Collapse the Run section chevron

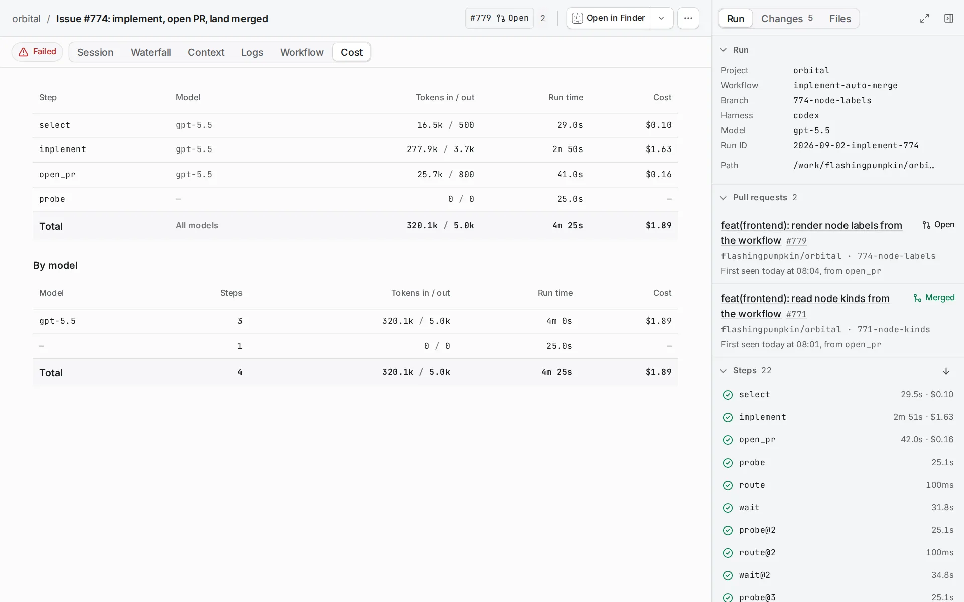724,50
